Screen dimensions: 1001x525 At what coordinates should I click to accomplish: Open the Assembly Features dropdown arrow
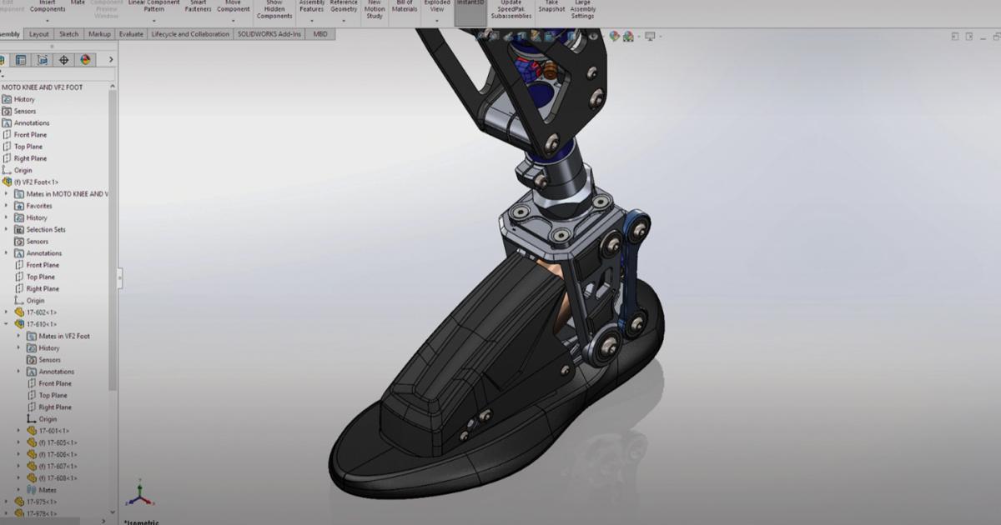(312, 20)
